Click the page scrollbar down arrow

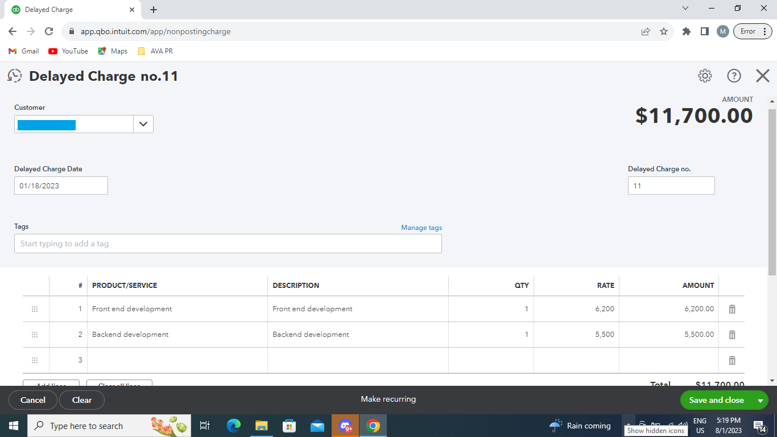click(x=772, y=381)
